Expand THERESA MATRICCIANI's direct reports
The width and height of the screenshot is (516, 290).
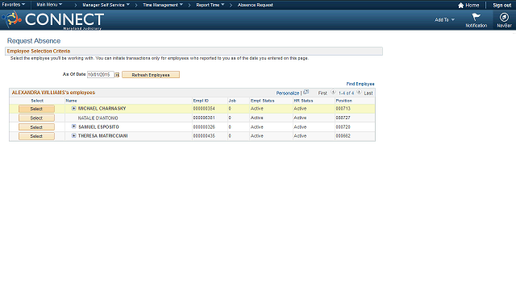[73, 135]
